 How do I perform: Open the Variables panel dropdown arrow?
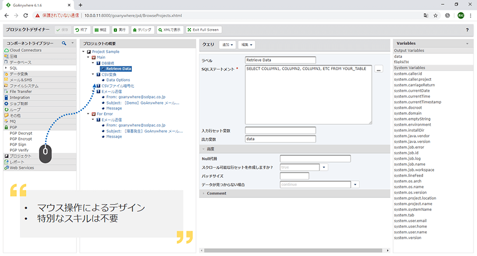467,44
